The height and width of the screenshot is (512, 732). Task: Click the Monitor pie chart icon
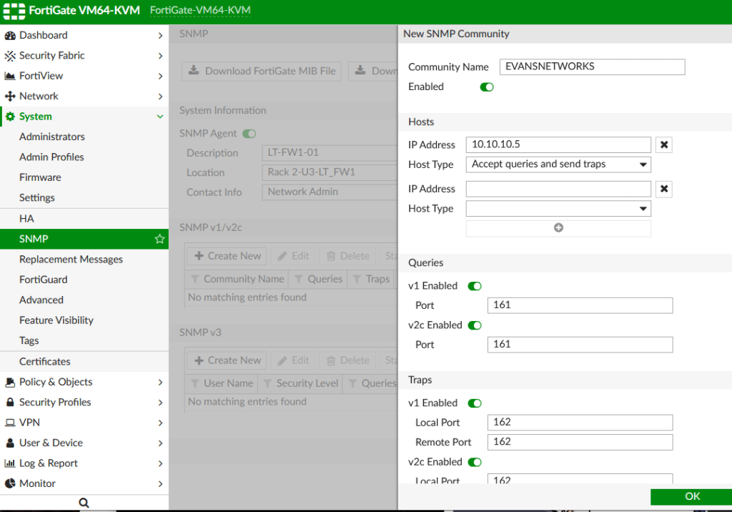[x=10, y=483]
